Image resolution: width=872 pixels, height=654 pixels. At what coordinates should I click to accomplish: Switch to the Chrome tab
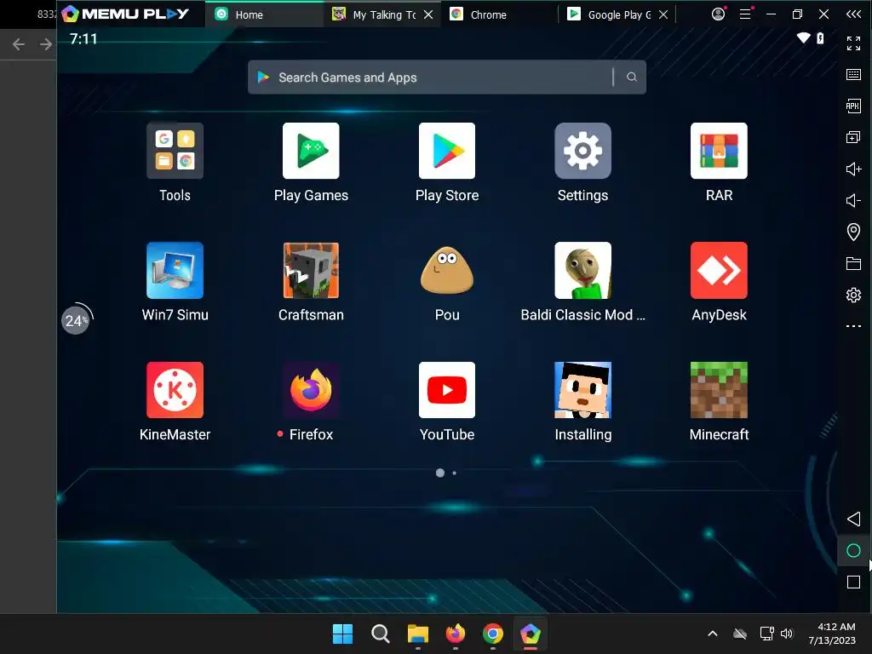(499, 14)
